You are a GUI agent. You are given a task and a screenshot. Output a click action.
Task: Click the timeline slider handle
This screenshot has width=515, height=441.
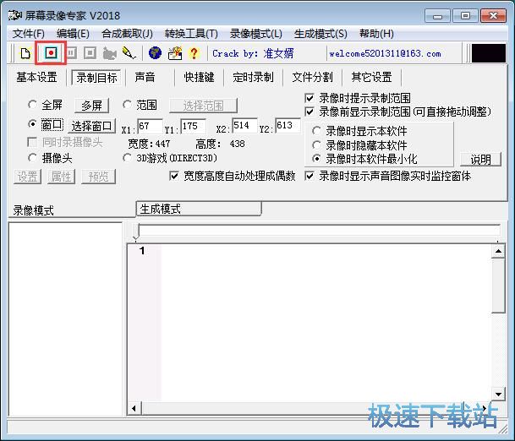[136, 231]
